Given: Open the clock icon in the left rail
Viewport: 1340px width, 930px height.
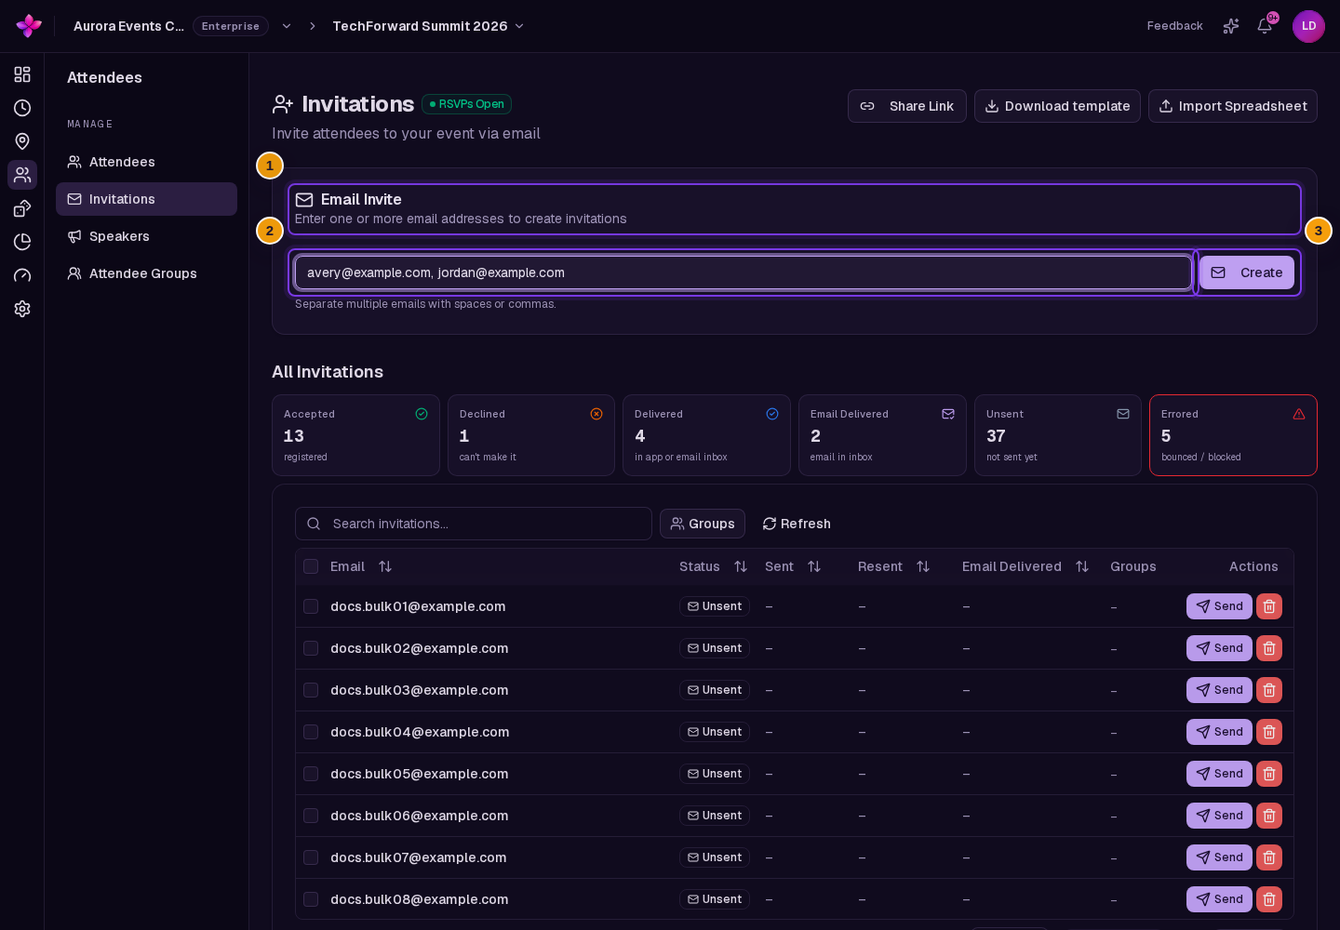Looking at the screenshot, I should 22,108.
